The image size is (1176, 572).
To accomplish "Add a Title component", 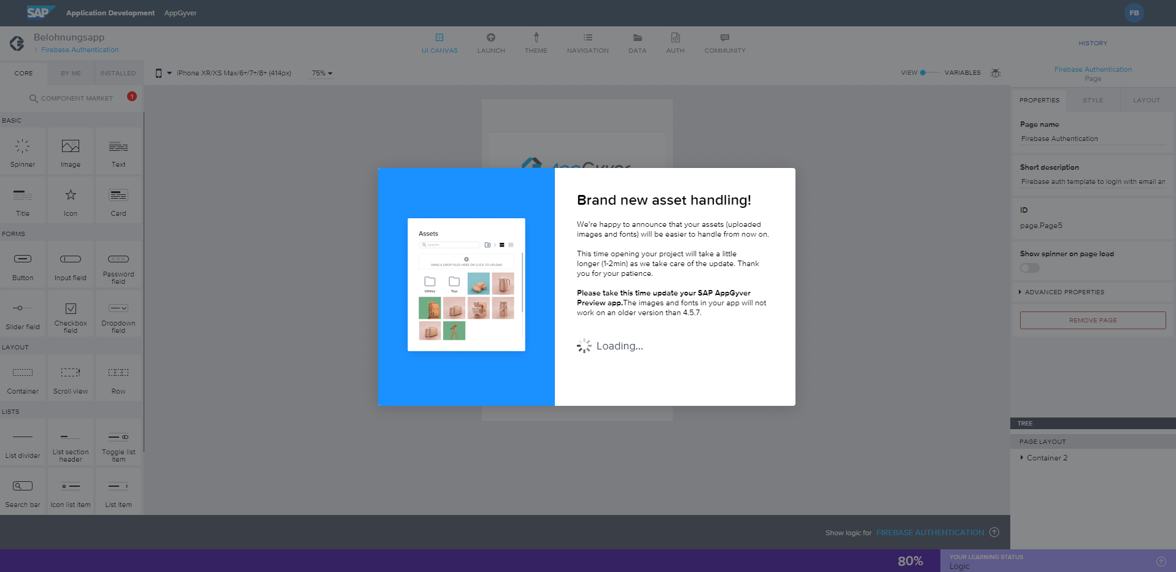I will (x=23, y=201).
